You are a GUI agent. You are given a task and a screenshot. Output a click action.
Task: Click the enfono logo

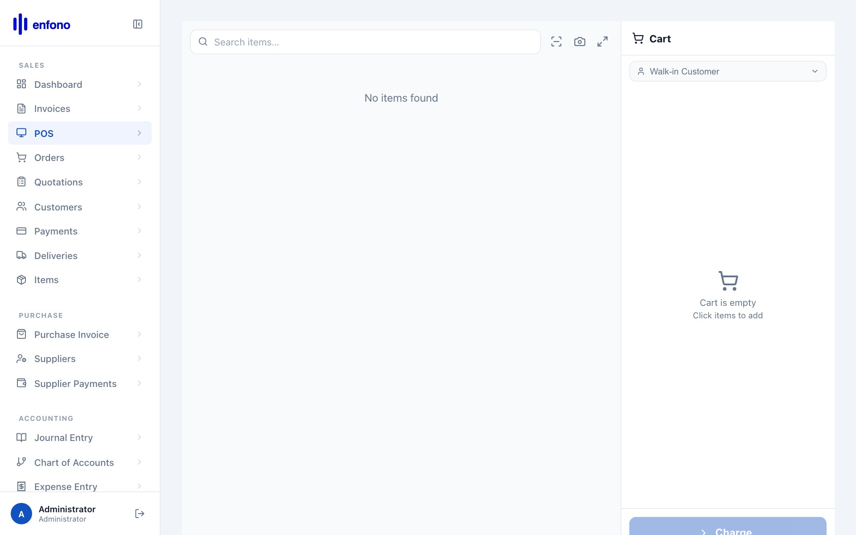41,24
